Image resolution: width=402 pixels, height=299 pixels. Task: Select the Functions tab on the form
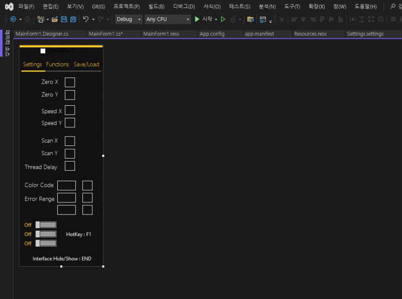pos(57,64)
